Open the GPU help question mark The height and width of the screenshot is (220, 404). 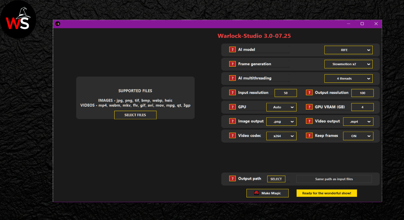[x=232, y=107]
